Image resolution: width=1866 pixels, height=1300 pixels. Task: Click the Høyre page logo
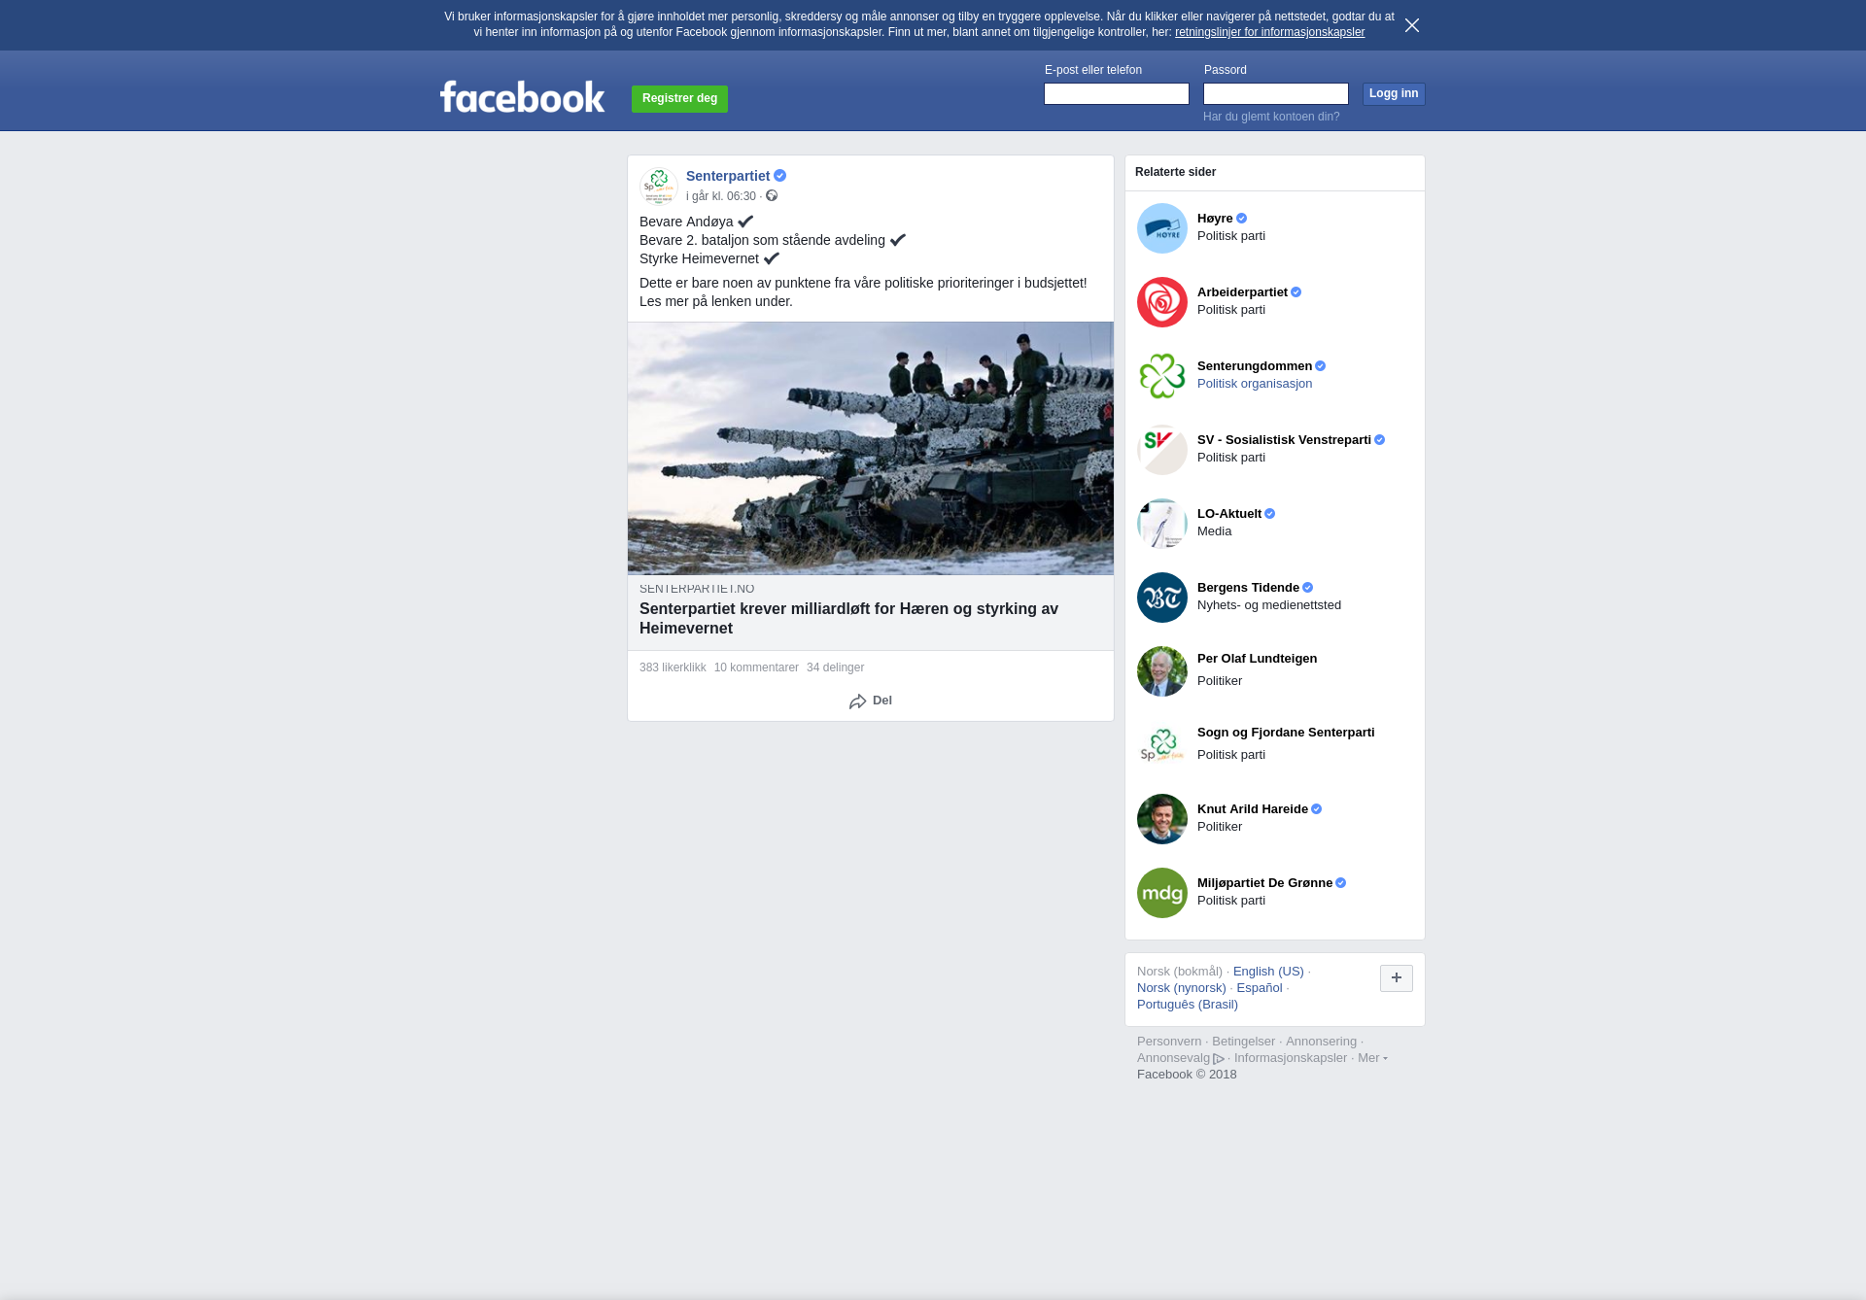pyautogui.click(x=1162, y=228)
